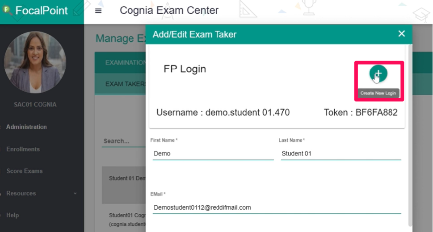Screen dimensions: 433x232
Task: Close the Add/Edit Exam Taker dialog
Action: tap(402, 33)
